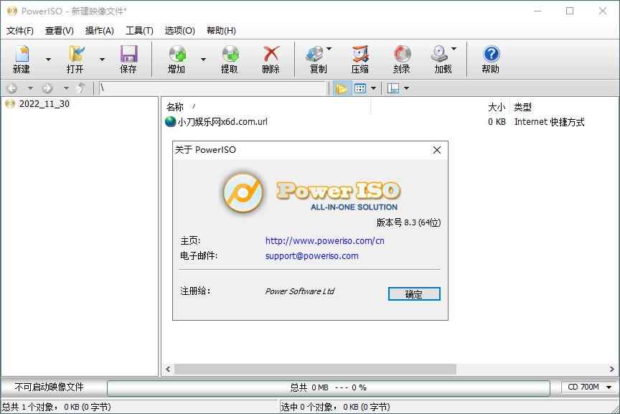The image size is (620, 414).
Task: Click the 新建 (New) image icon
Action: coord(23,56)
